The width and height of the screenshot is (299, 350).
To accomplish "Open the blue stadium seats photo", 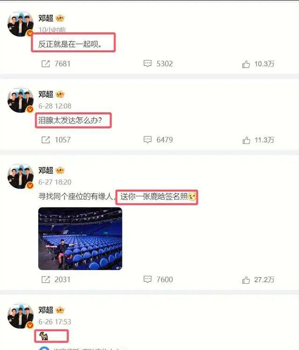I will [x=80, y=239].
